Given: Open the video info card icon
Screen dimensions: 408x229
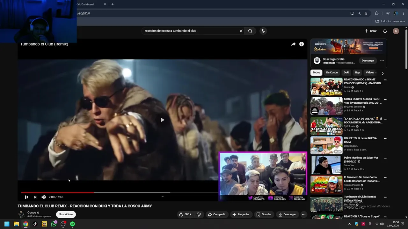Looking at the screenshot, I should (302, 44).
